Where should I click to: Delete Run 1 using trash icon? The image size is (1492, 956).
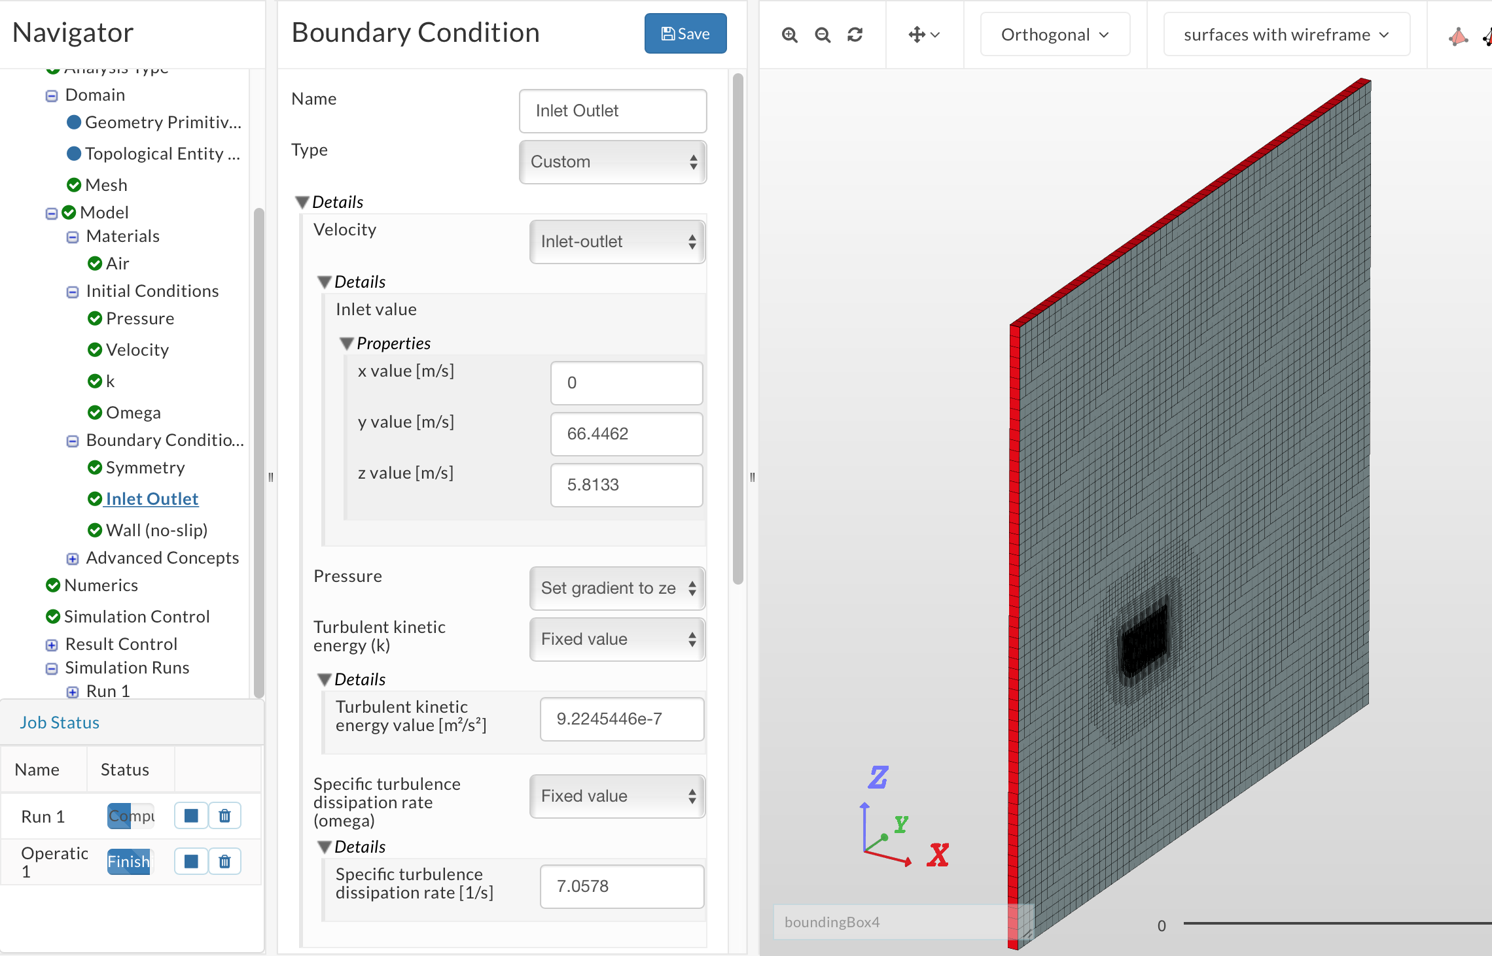[x=224, y=815]
